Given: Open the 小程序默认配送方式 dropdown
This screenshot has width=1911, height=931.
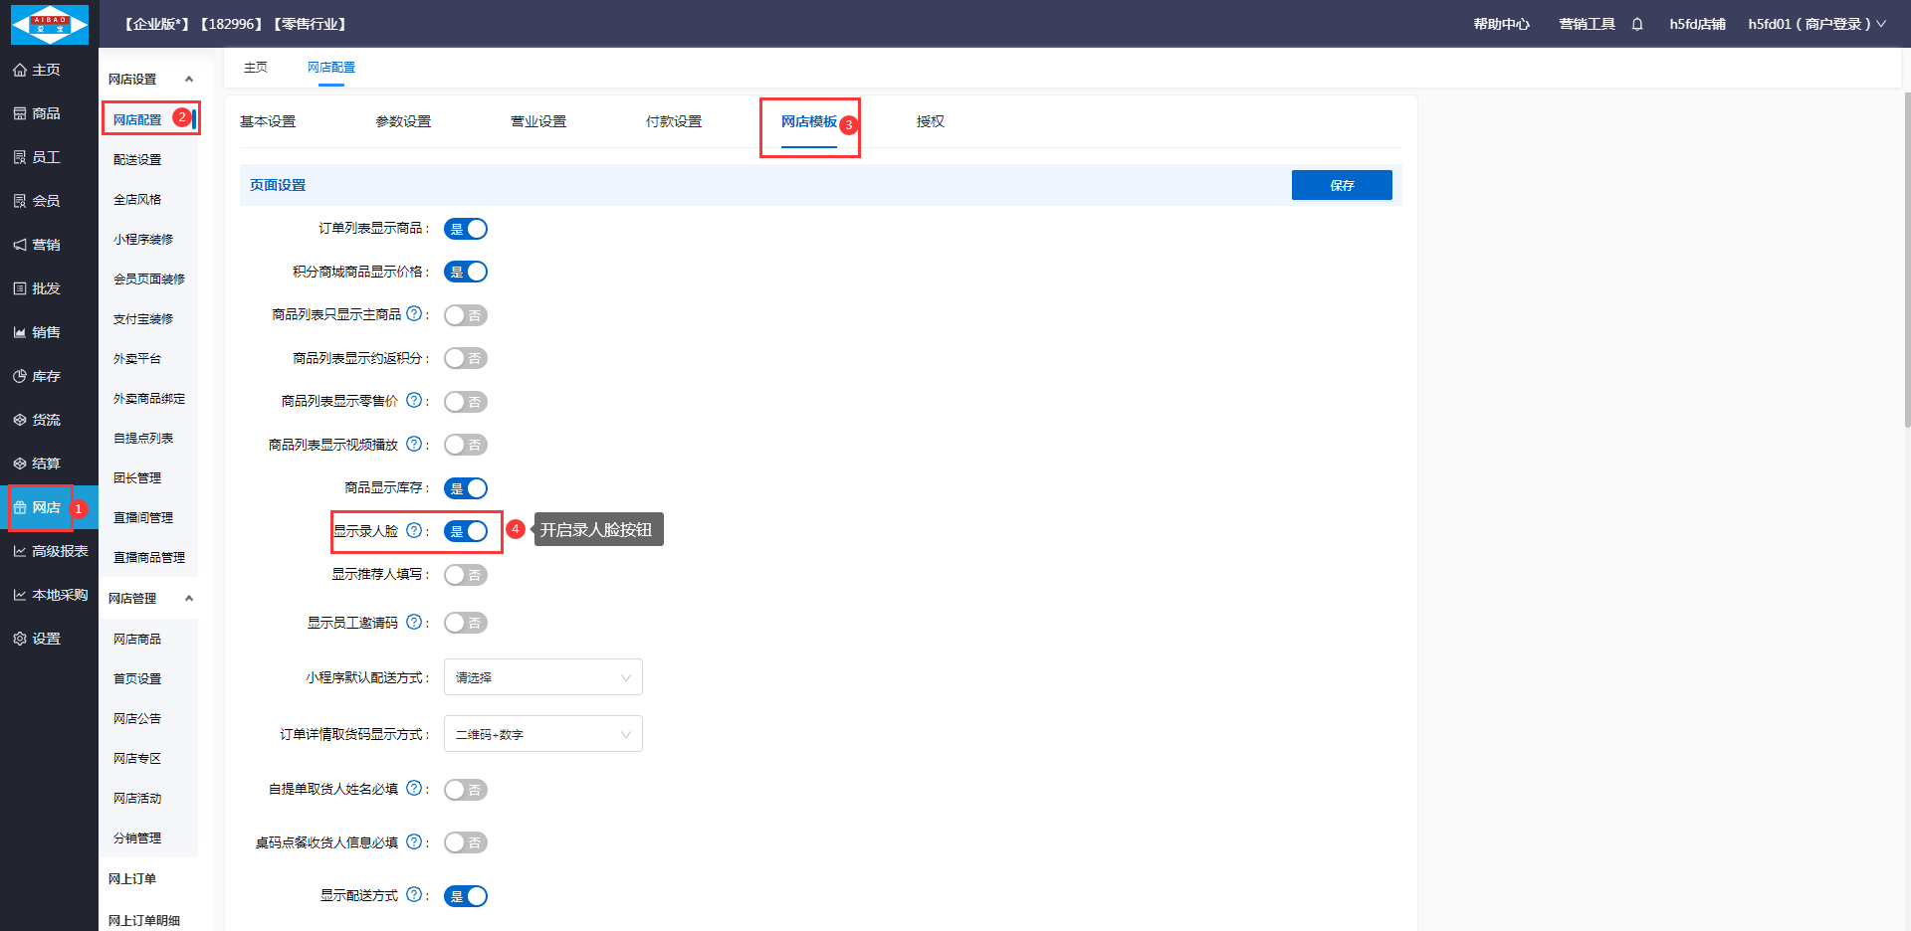Looking at the screenshot, I should pyautogui.click(x=542, y=677).
